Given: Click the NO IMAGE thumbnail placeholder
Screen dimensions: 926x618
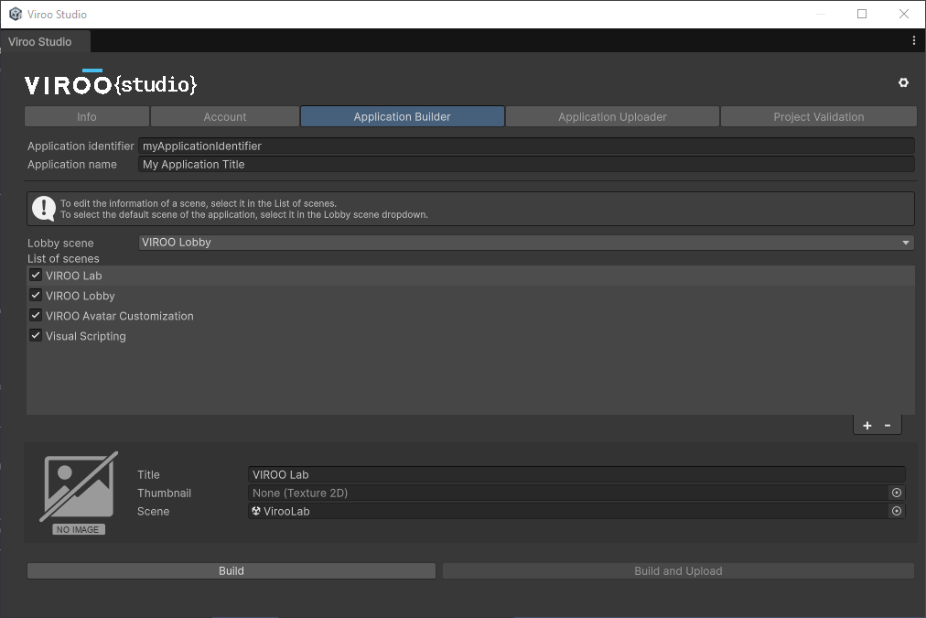Looking at the screenshot, I should pos(79,493).
